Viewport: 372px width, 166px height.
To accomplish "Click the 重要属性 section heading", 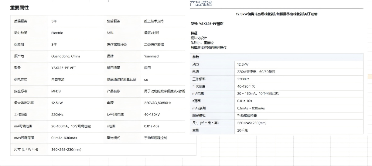I will pyautogui.click(x=19, y=8).
